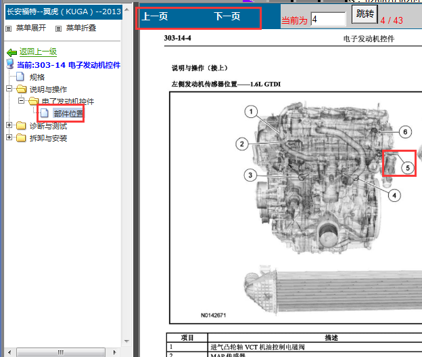Click the 拆卸与安装 folder icon
This screenshot has width=422, height=357.
21,138
